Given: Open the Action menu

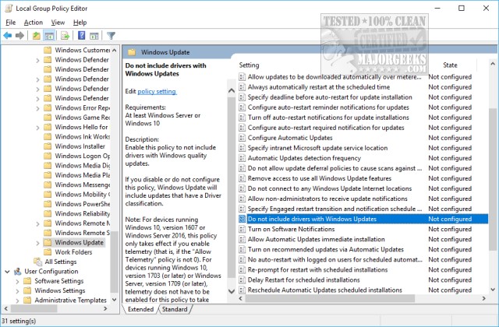Looking at the screenshot, I should click(x=33, y=23).
